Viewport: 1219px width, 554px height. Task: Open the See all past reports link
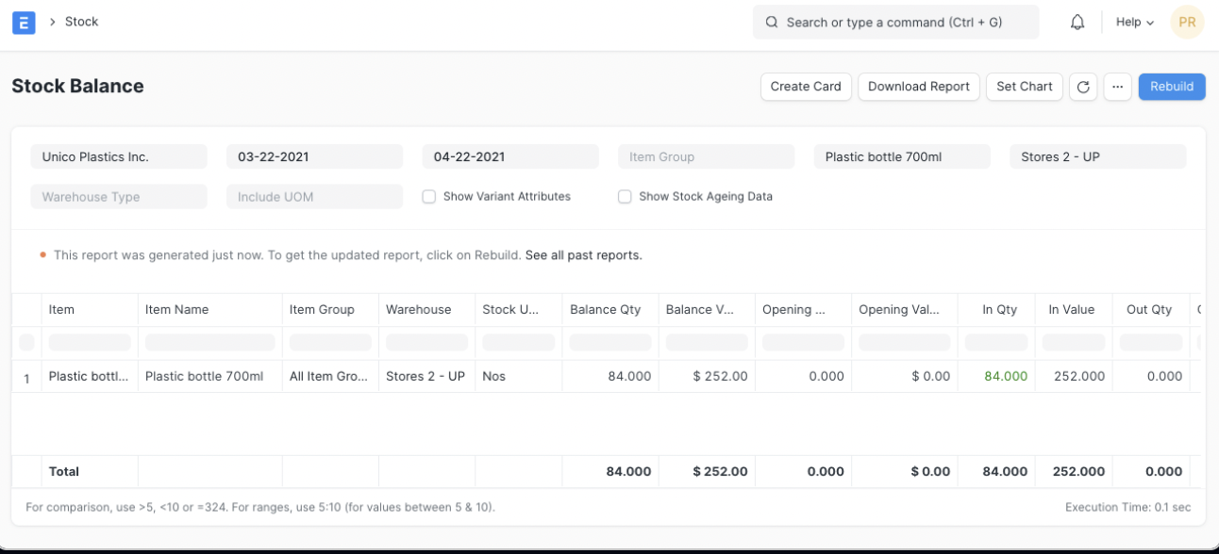583,255
